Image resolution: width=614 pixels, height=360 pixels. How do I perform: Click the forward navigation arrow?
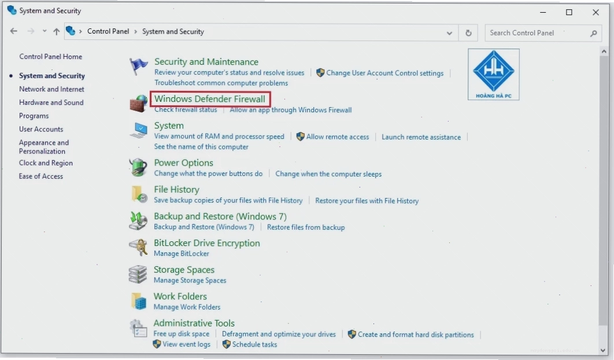(31, 31)
